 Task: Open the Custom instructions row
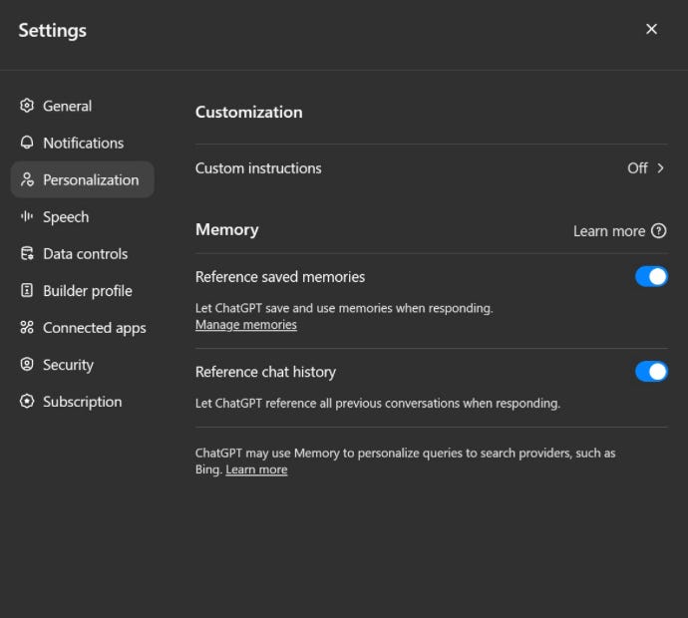coord(432,168)
